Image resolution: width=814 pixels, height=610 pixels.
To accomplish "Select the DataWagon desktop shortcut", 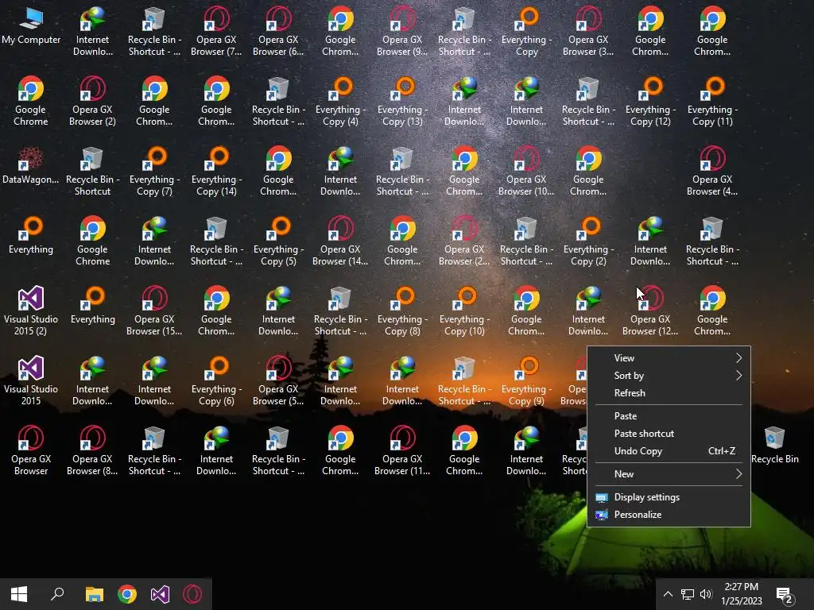I will [31, 166].
